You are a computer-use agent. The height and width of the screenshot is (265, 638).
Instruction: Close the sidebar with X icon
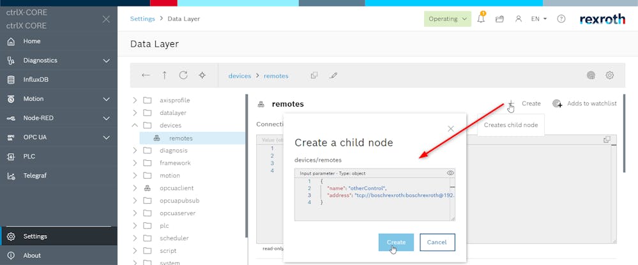point(106,19)
